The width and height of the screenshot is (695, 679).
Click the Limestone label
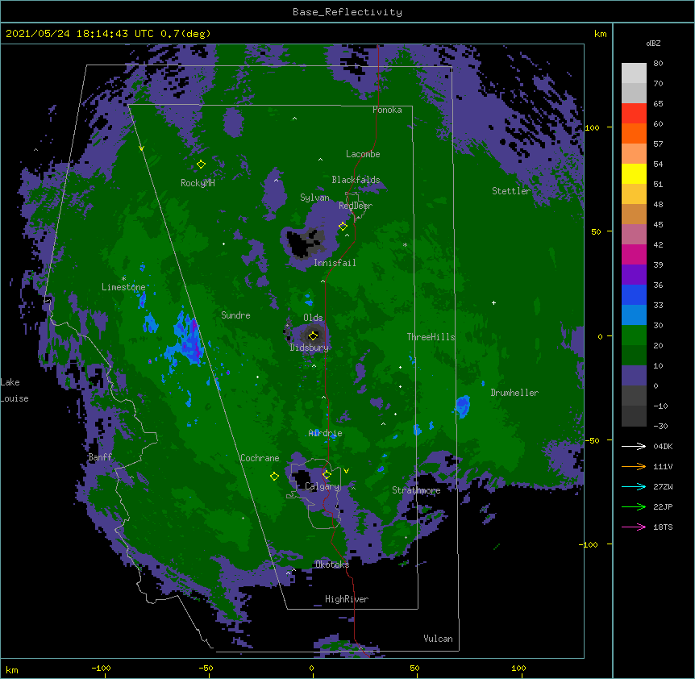tap(123, 287)
